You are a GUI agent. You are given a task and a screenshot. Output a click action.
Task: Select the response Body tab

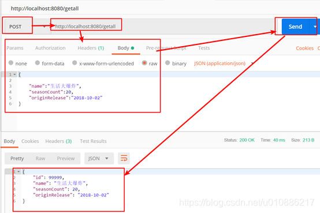[x=9, y=141]
